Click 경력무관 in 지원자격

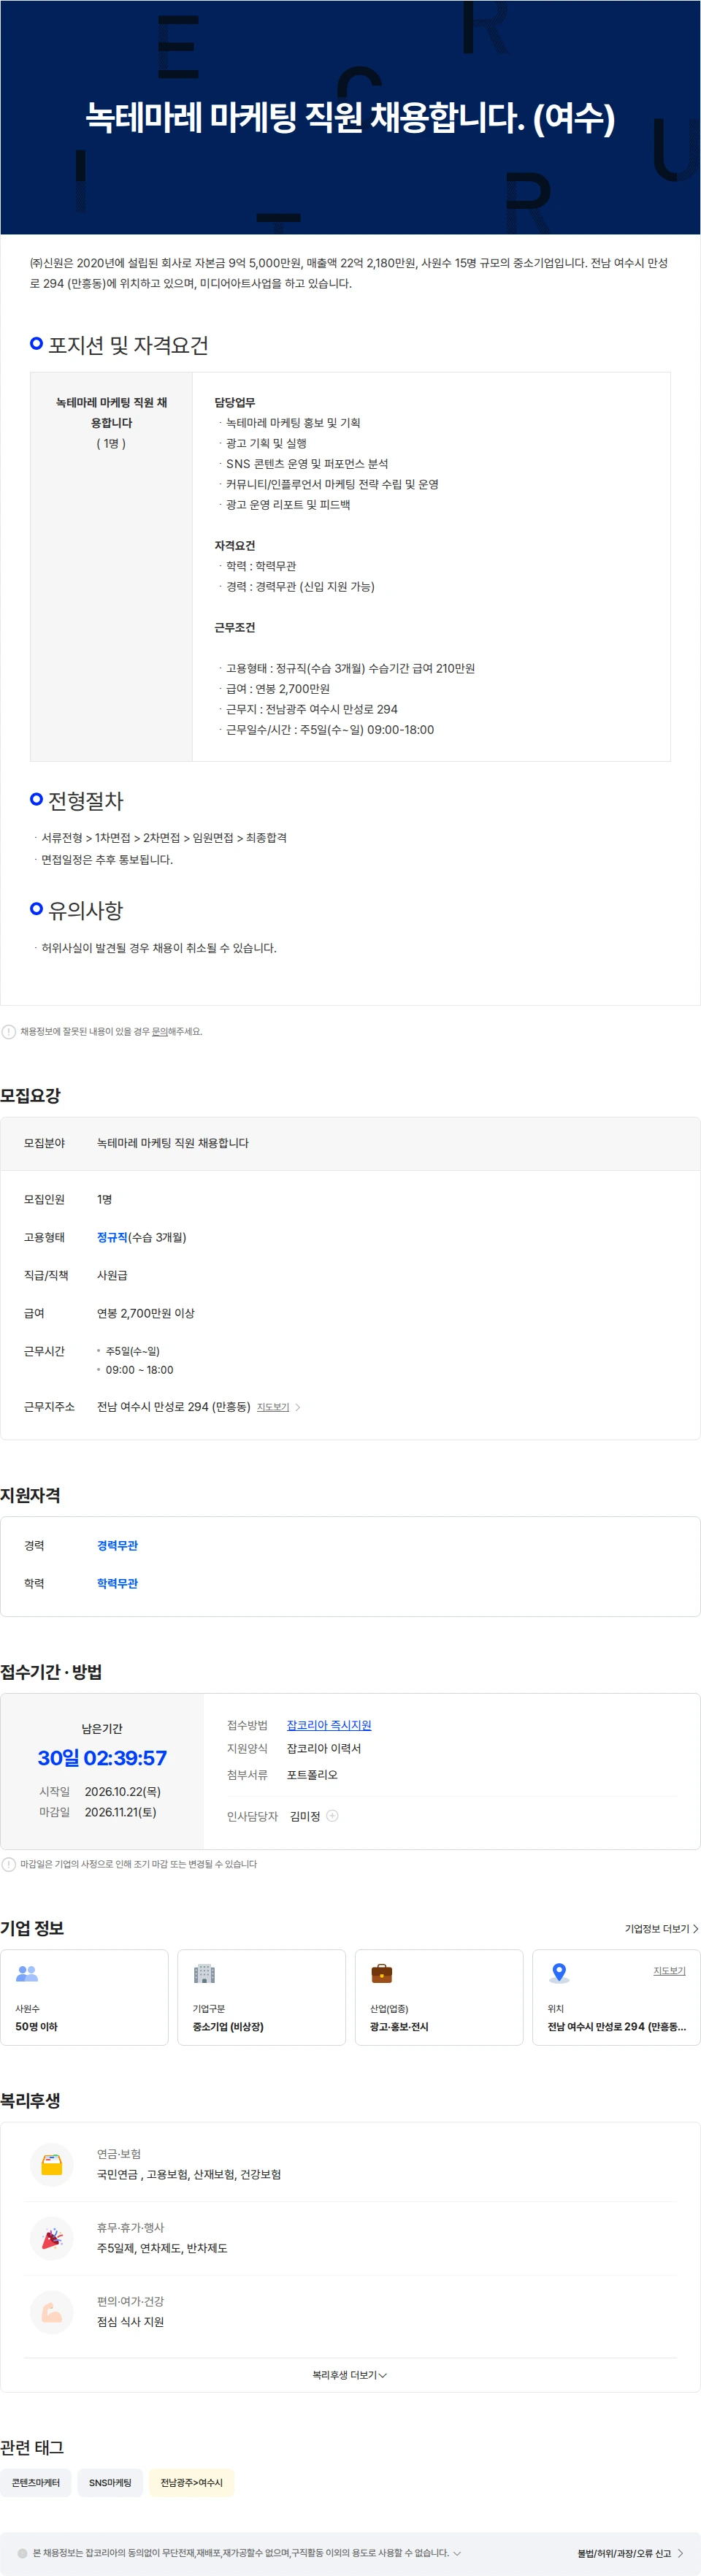click(117, 1545)
